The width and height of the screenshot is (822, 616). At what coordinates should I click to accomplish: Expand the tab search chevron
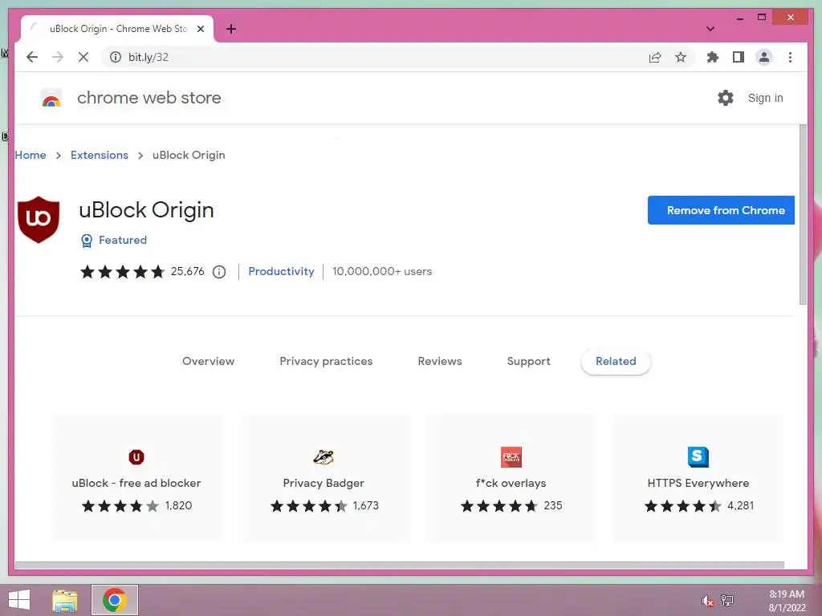click(x=710, y=29)
